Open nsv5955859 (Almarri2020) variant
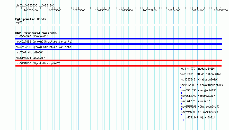 point(199,112)
